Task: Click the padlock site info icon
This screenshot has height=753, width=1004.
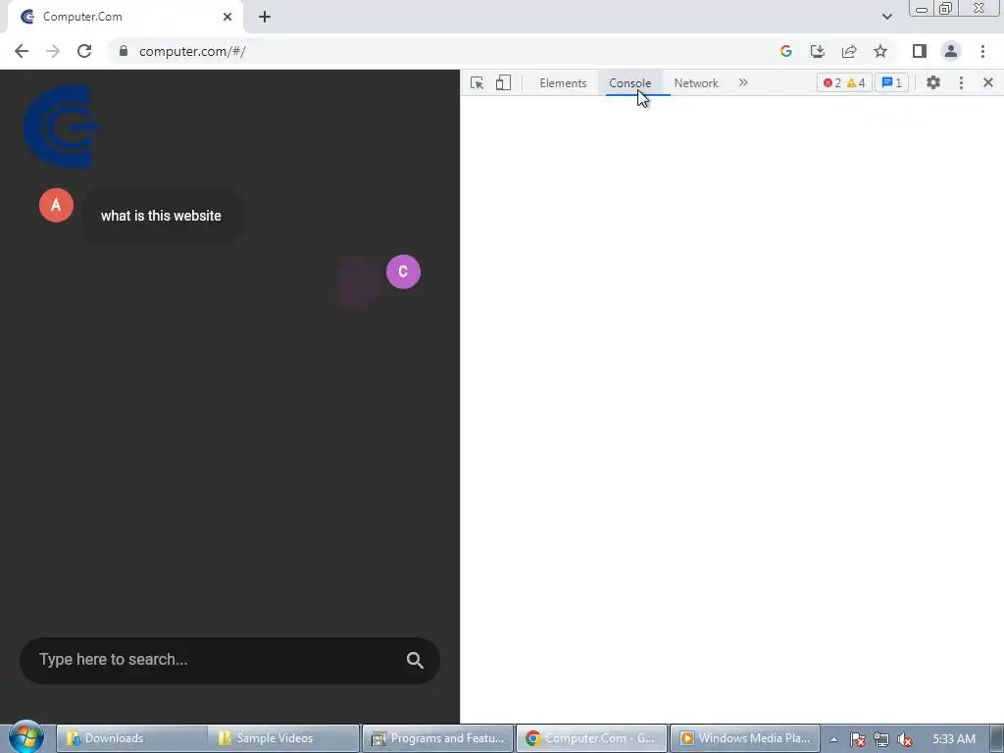Action: coord(124,51)
